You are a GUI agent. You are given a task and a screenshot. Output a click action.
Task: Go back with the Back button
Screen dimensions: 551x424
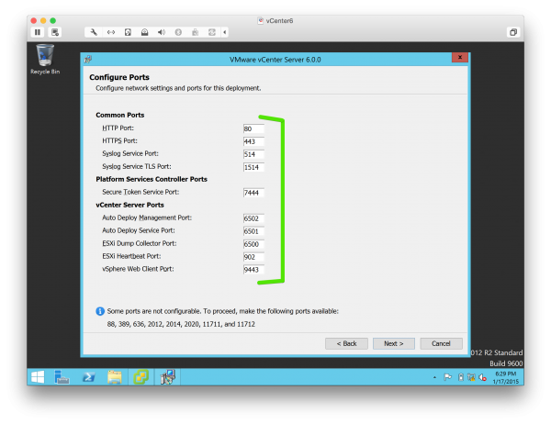(x=346, y=343)
